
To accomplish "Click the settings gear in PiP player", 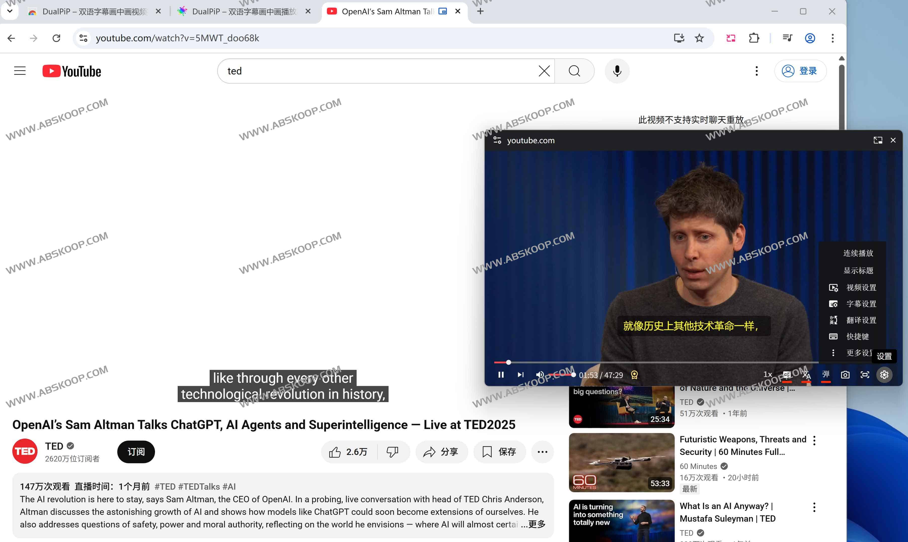I will click(884, 375).
